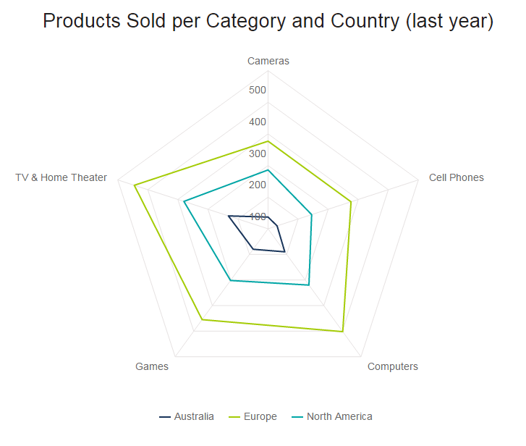Select the chart title text
526x446 pixels.
click(268, 21)
